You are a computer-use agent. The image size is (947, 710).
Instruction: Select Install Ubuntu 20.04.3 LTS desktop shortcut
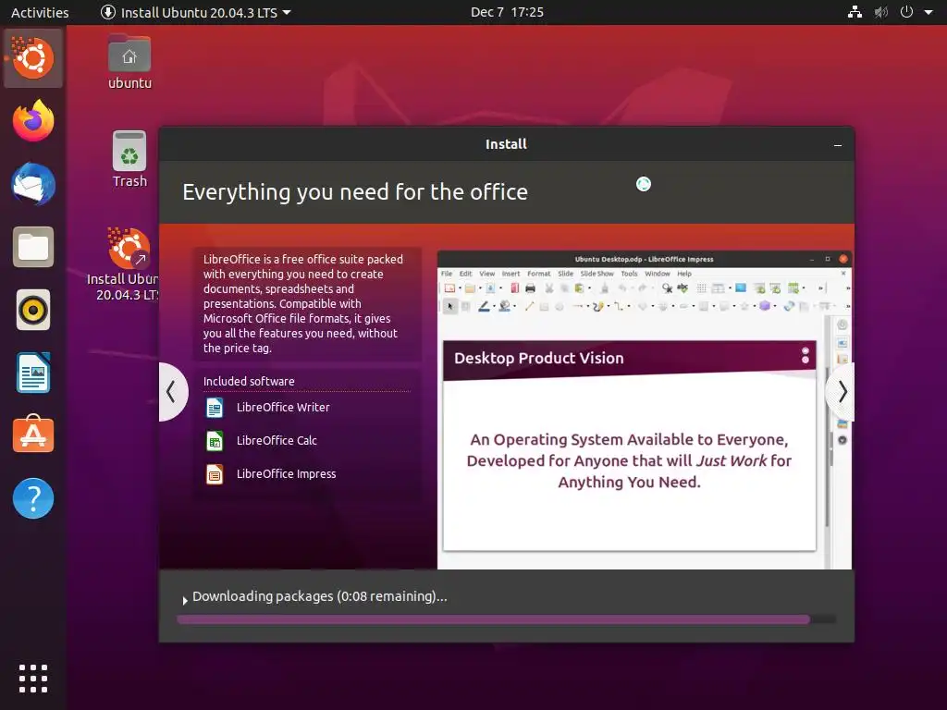pos(124,264)
